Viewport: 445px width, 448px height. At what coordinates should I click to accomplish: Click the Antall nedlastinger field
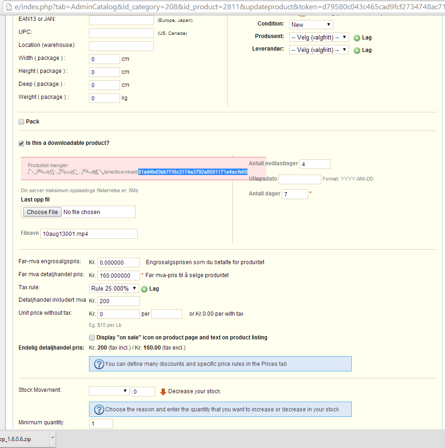315,164
